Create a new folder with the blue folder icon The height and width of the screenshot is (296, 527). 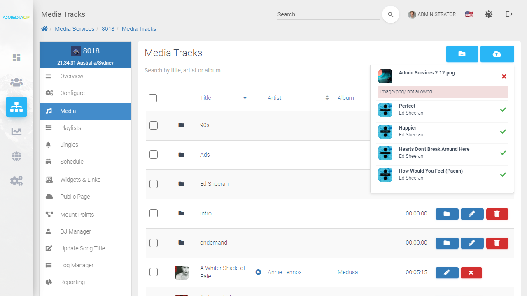pyautogui.click(x=462, y=54)
